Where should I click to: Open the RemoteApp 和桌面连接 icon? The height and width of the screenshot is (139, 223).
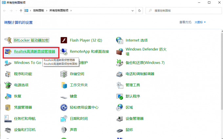pos(64,52)
